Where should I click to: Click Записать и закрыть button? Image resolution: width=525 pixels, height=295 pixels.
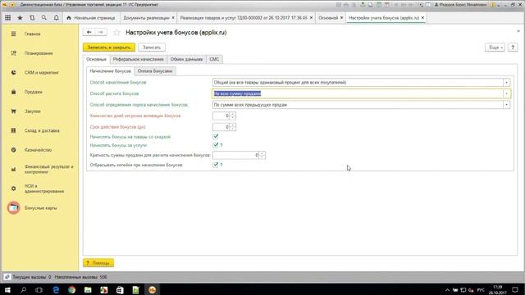pos(109,48)
